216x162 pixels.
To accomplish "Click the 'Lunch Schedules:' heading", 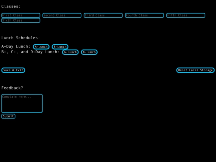I will click(x=21, y=38).
